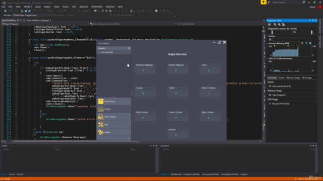Click Take Snapshot link
The width and height of the screenshot is (323, 181).
pos(279,95)
